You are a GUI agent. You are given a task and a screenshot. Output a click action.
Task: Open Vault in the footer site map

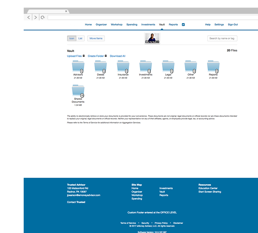[x=162, y=192]
